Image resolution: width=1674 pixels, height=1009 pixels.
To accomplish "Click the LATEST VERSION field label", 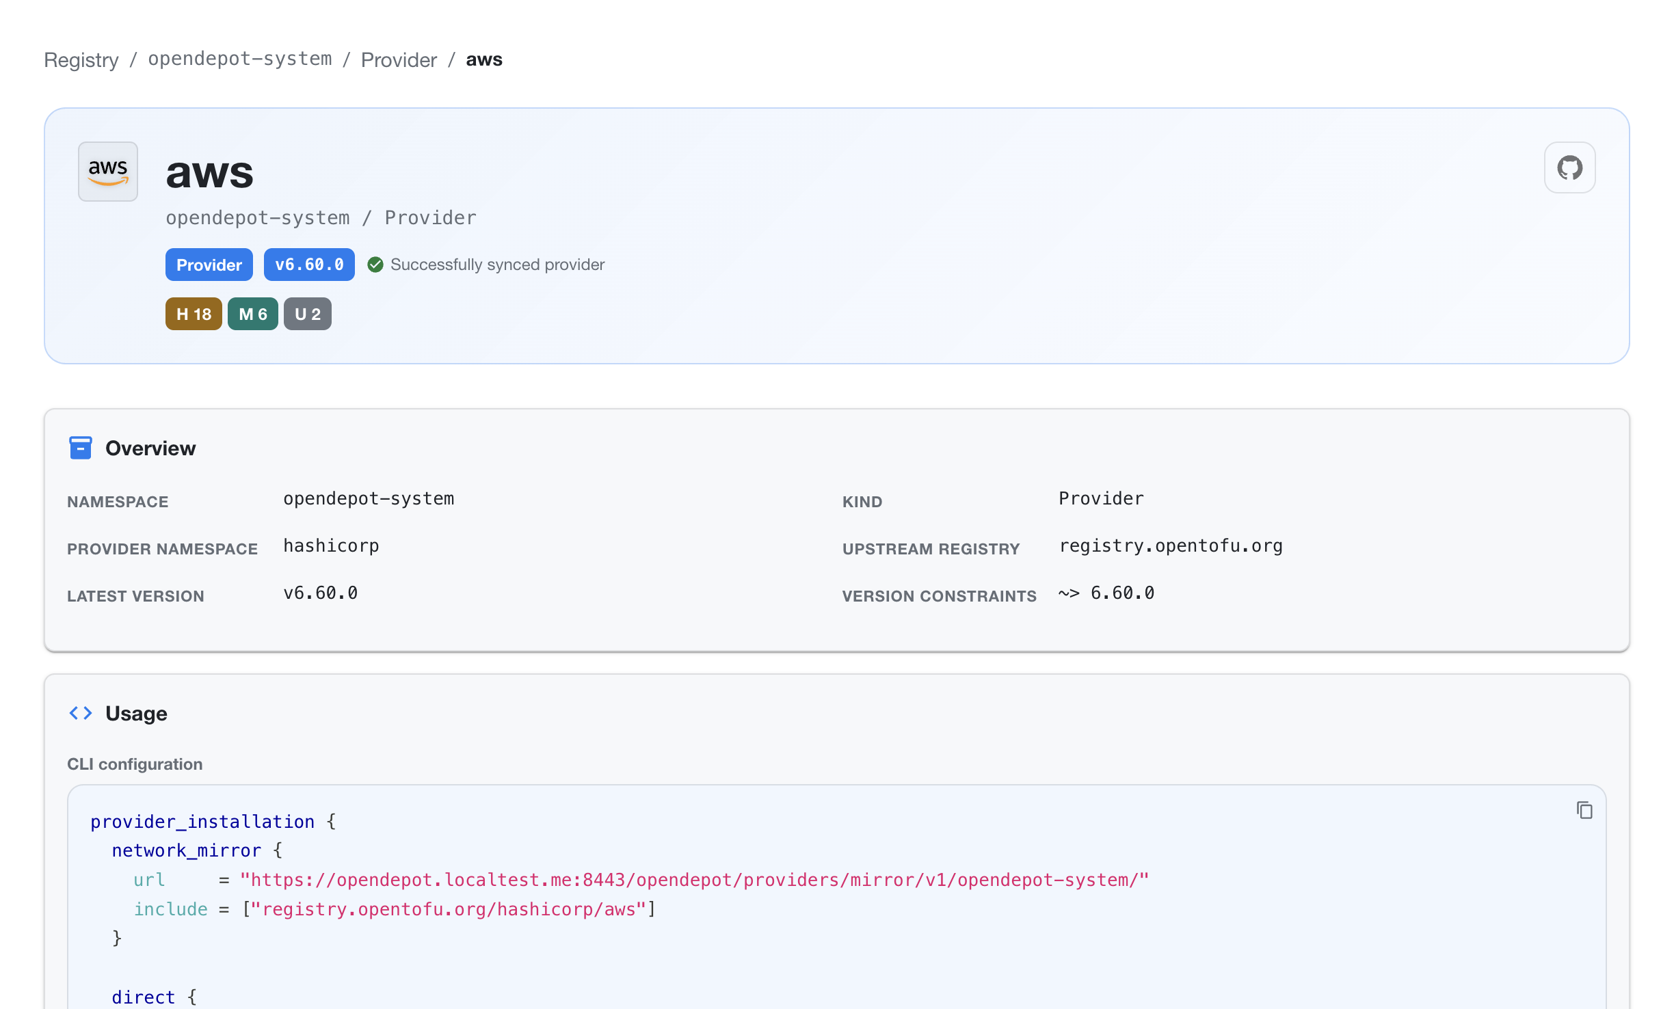I will pos(135,596).
